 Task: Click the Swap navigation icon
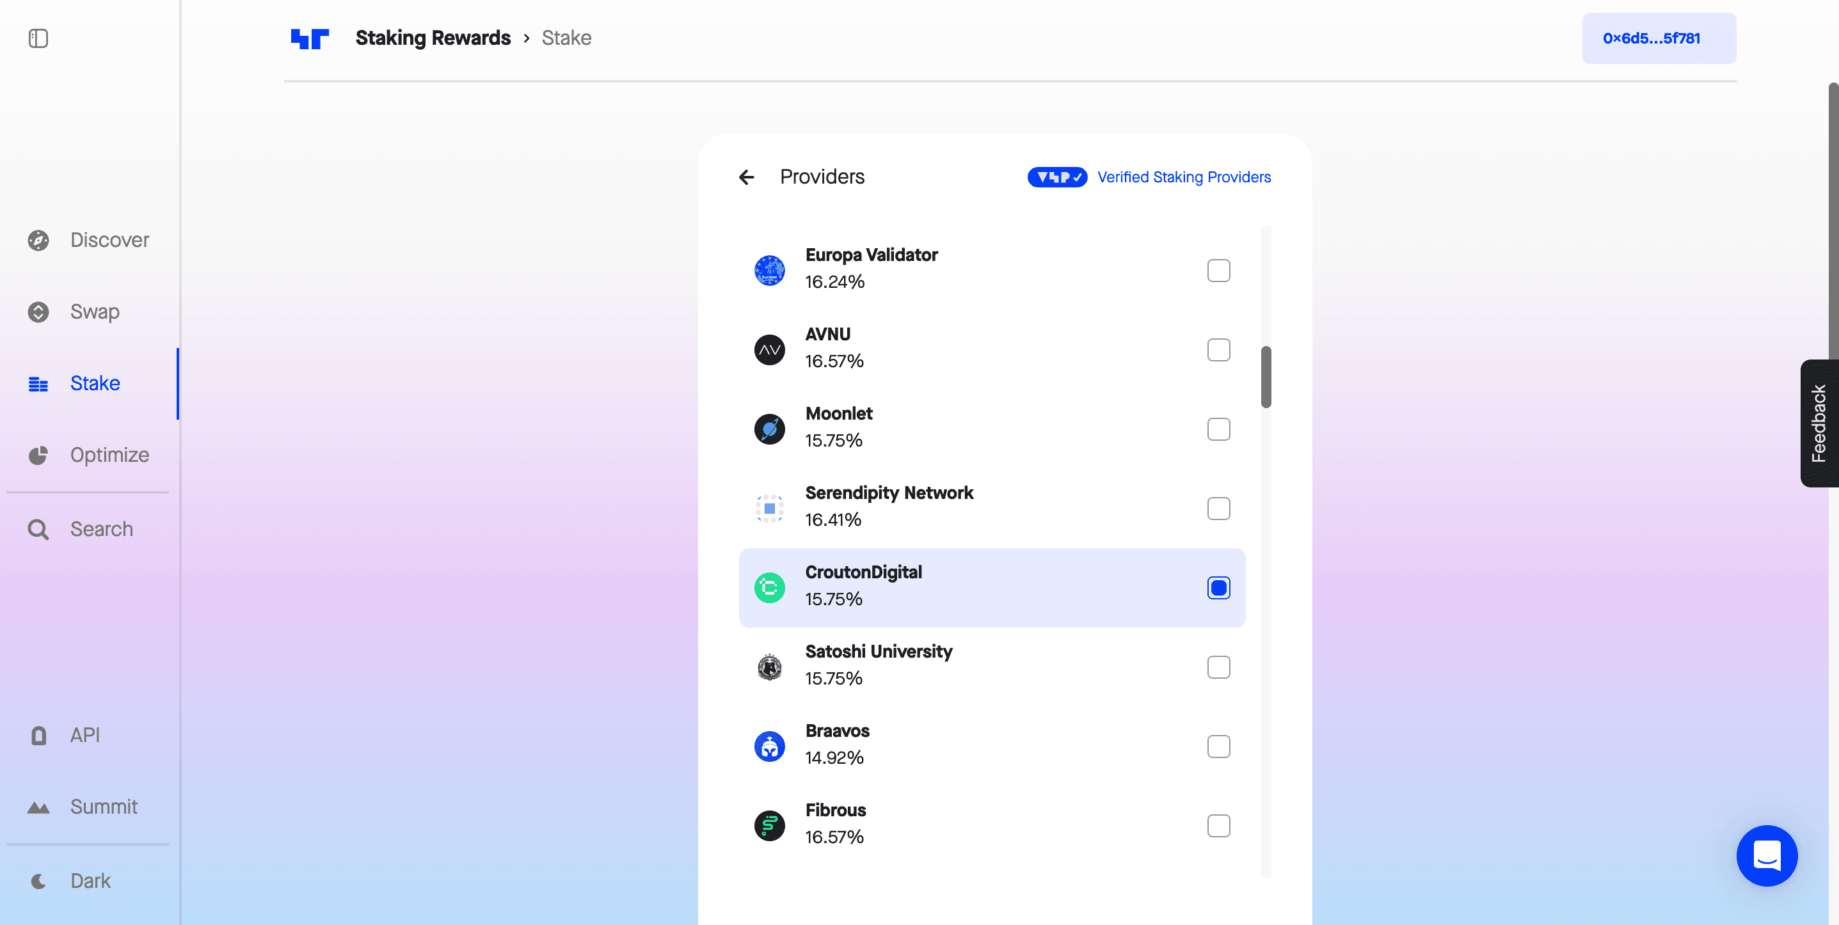[39, 310]
